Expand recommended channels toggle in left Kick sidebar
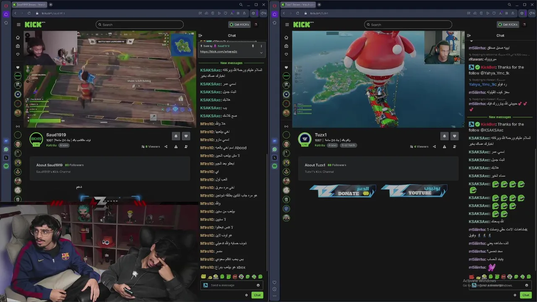 (18, 126)
